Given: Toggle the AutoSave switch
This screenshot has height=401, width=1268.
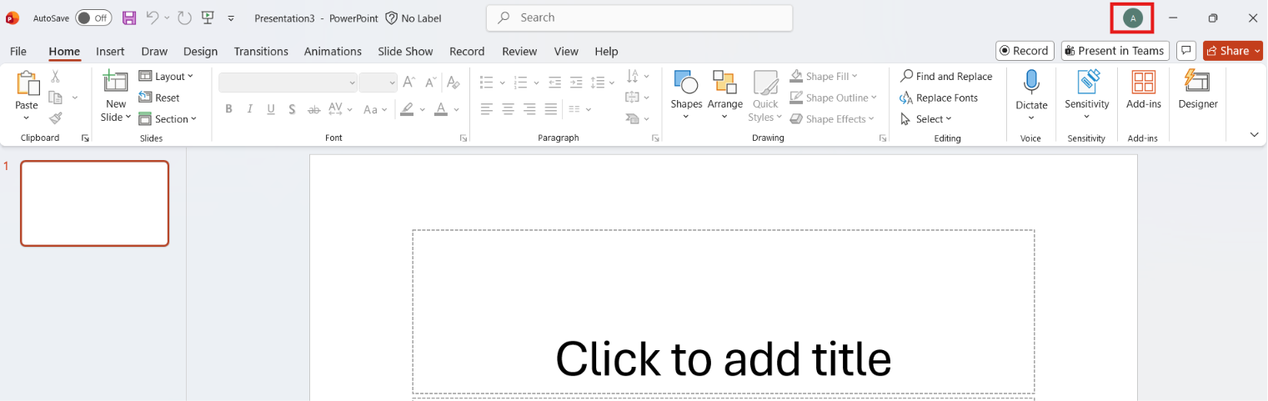Looking at the screenshot, I should pos(93,18).
